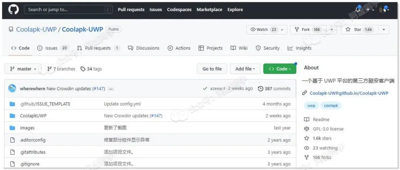Click the Images folder icon
The width and height of the screenshot is (400, 170).
point(12,128)
